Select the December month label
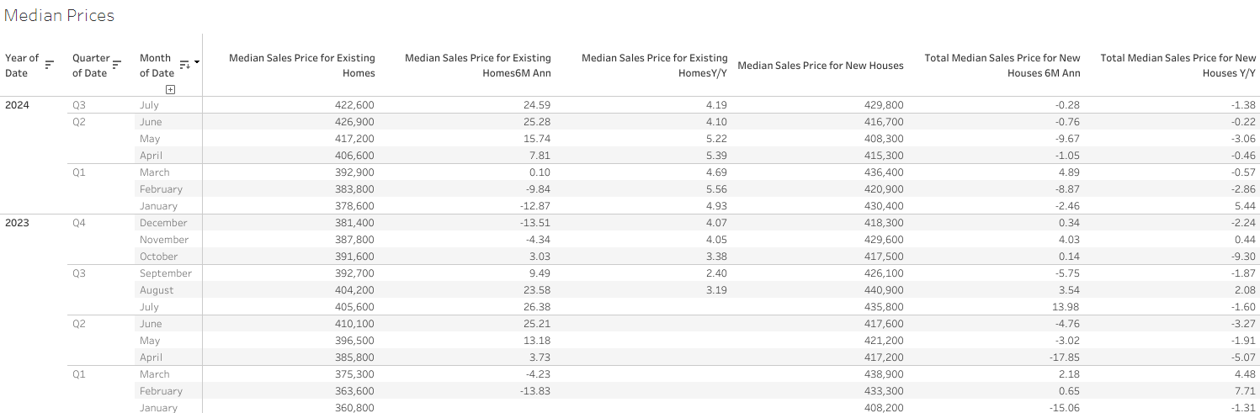Image resolution: width=1260 pixels, height=413 pixels. (163, 223)
